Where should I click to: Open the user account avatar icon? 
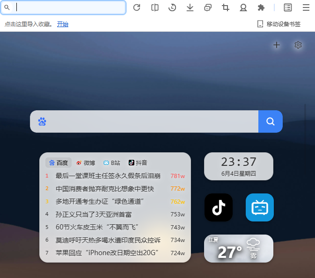pyautogui.click(x=243, y=7)
